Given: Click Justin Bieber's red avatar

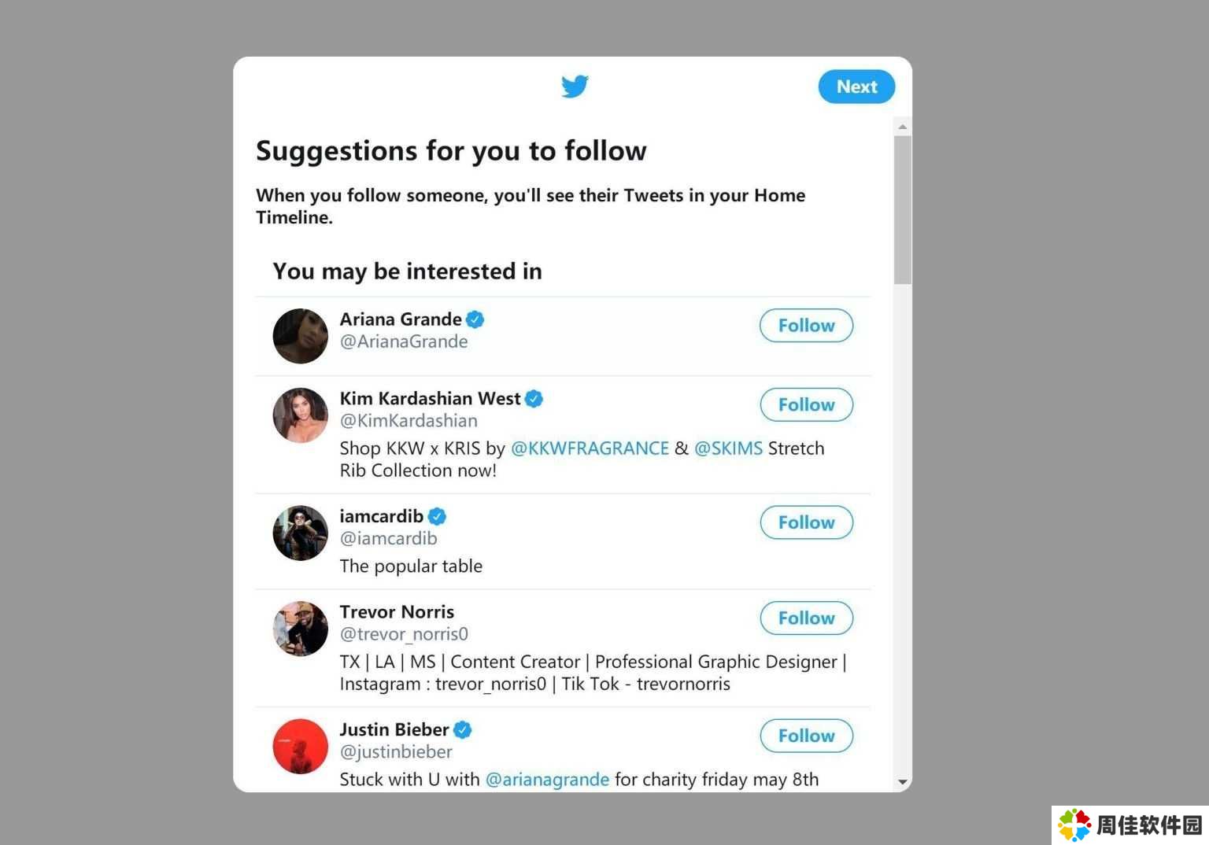Looking at the screenshot, I should click(x=300, y=747).
